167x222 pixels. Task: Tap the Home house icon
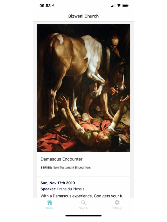(50, 202)
